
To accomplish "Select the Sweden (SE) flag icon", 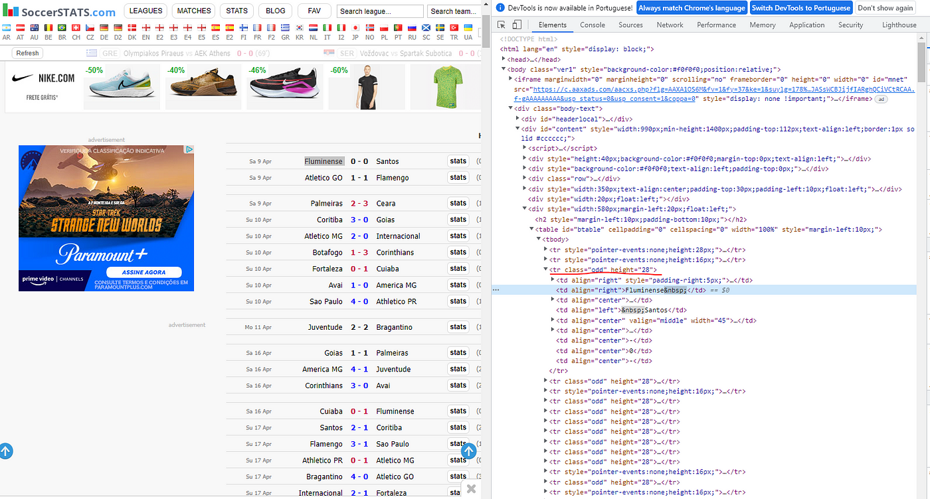I will [440, 28].
